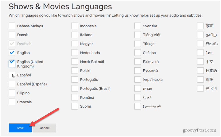Select the Dansk language checkbox
The image size is (221, 137).
click(x=12, y=35)
